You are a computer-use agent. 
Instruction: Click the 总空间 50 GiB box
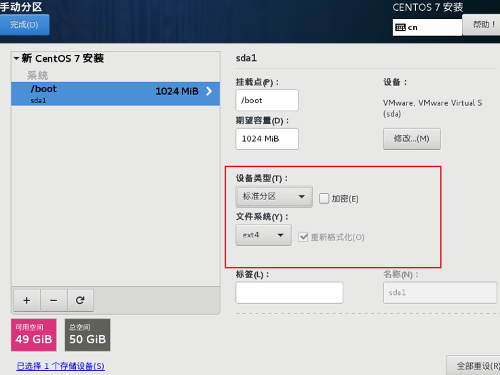(x=88, y=335)
